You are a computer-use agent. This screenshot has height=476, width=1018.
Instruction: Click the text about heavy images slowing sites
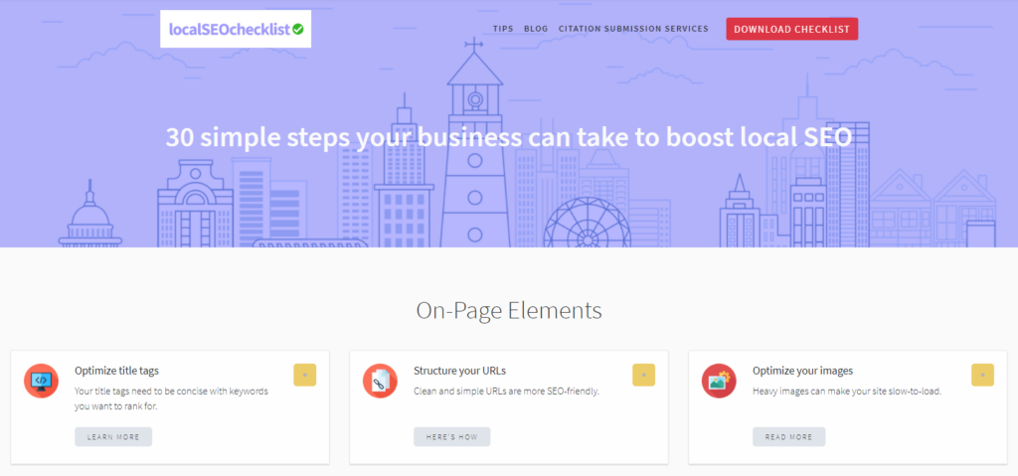(x=849, y=392)
